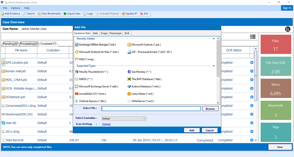Select MBOX file type
This screenshot has height=157, width=294.
[x=84, y=79]
